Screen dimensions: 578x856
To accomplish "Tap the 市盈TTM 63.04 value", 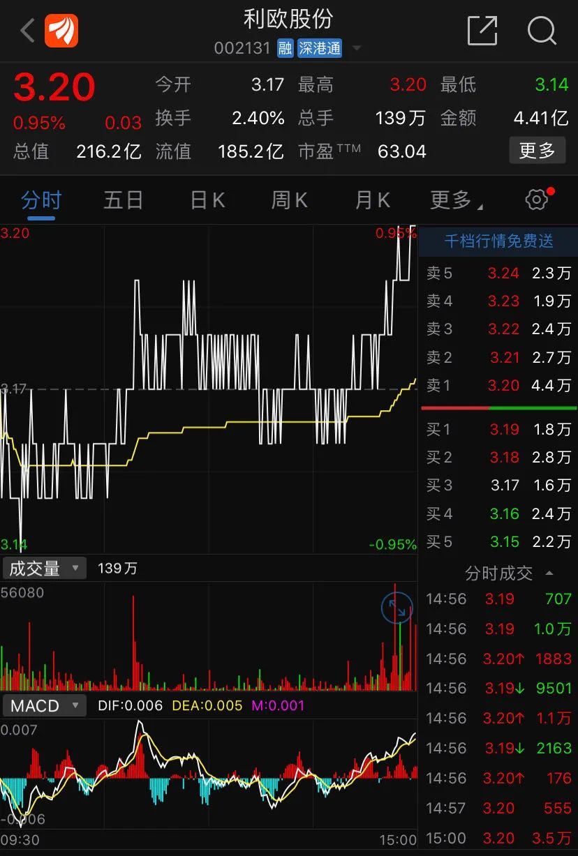I will point(401,151).
